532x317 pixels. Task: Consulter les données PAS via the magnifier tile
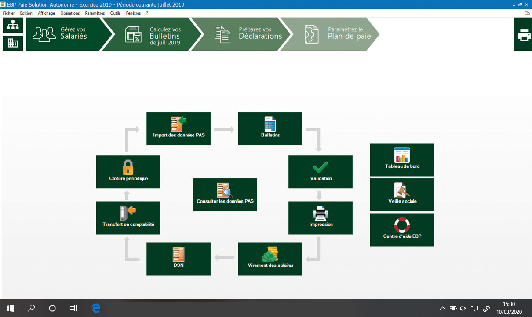coord(225,195)
